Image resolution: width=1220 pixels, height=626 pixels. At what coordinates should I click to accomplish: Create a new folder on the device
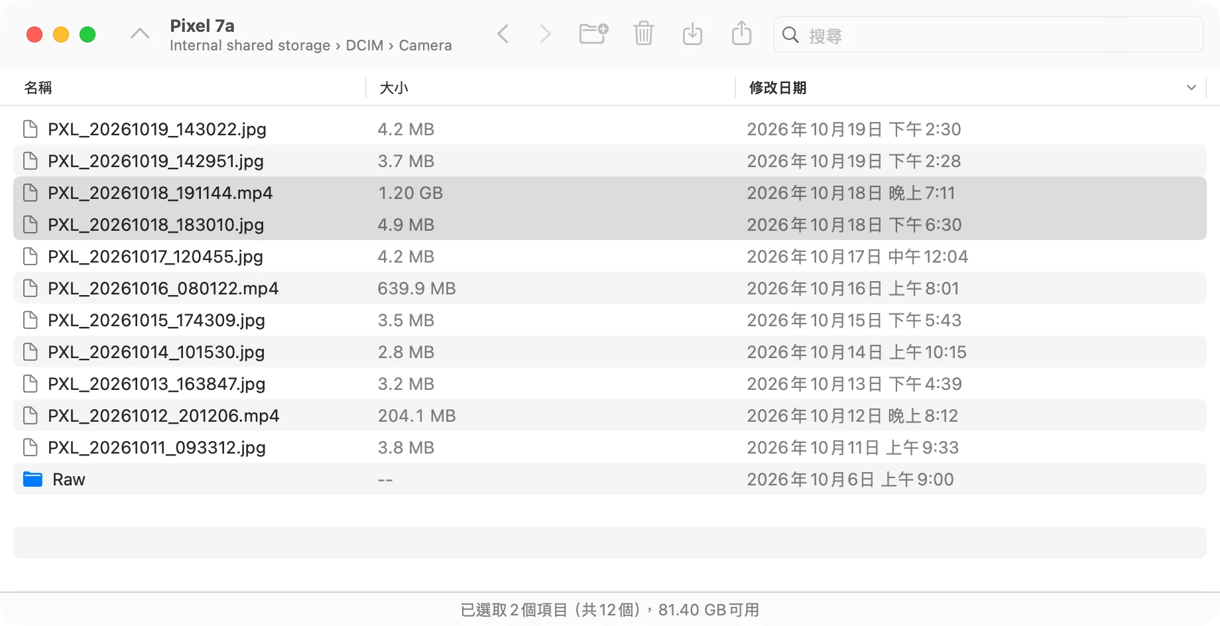click(593, 33)
